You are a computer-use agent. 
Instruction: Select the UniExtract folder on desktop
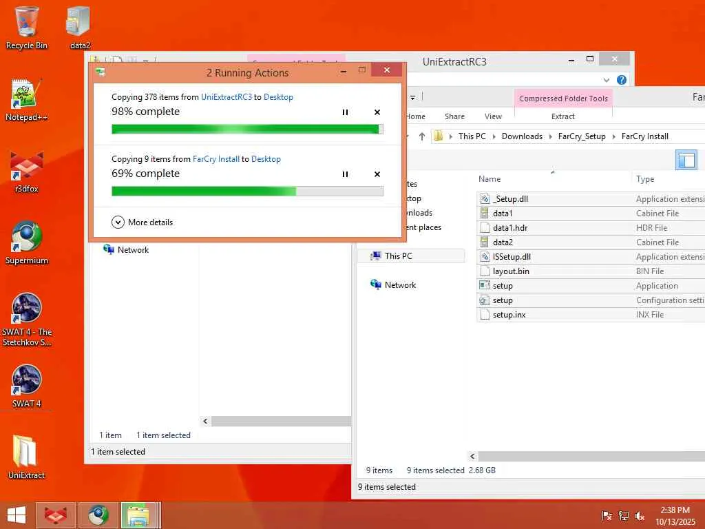tap(27, 457)
